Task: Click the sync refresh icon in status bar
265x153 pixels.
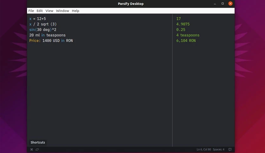Action: tap(37, 150)
